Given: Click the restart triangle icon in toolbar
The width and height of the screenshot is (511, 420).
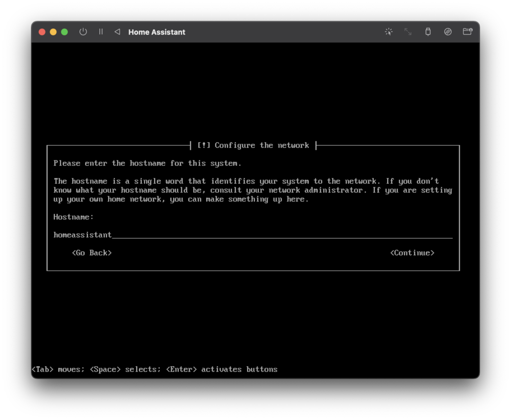Looking at the screenshot, I should click(x=117, y=32).
